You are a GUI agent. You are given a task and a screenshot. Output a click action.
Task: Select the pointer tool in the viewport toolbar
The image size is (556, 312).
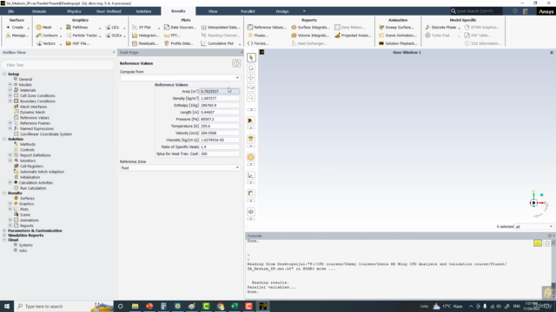[251, 58]
